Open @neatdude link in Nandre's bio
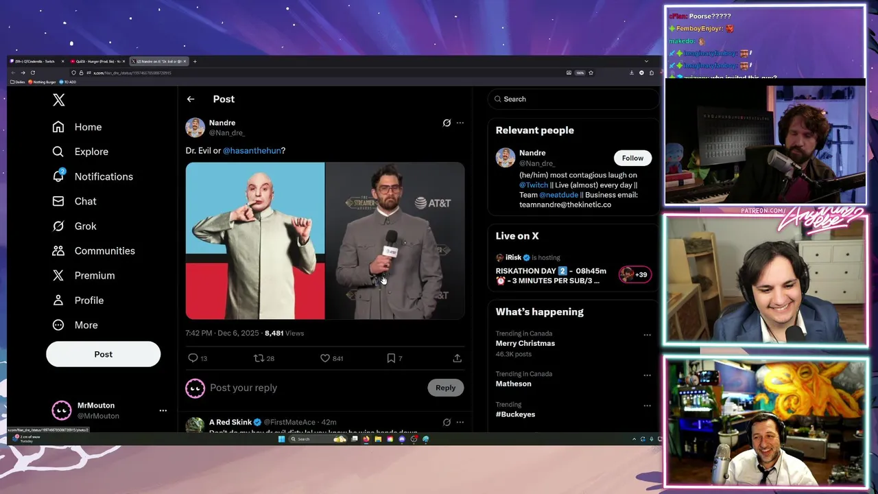The image size is (878, 494). coord(558,195)
